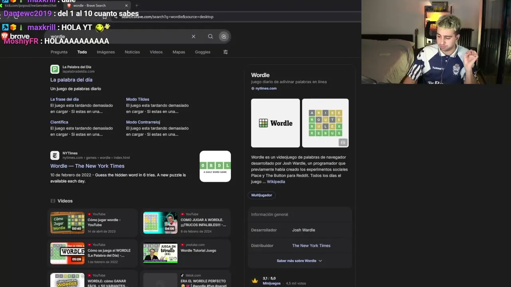
Task: Open Cómo se juega al WORDLE video title
Action: (x=109, y=253)
